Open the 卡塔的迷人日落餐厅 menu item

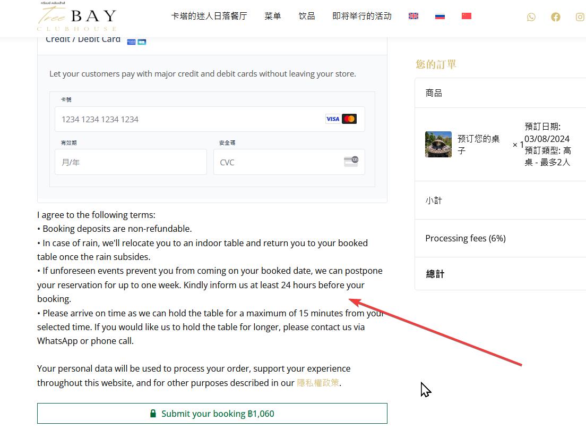pos(209,16)
